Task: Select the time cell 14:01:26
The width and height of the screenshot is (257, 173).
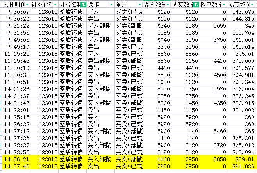Action: point(16,89)
